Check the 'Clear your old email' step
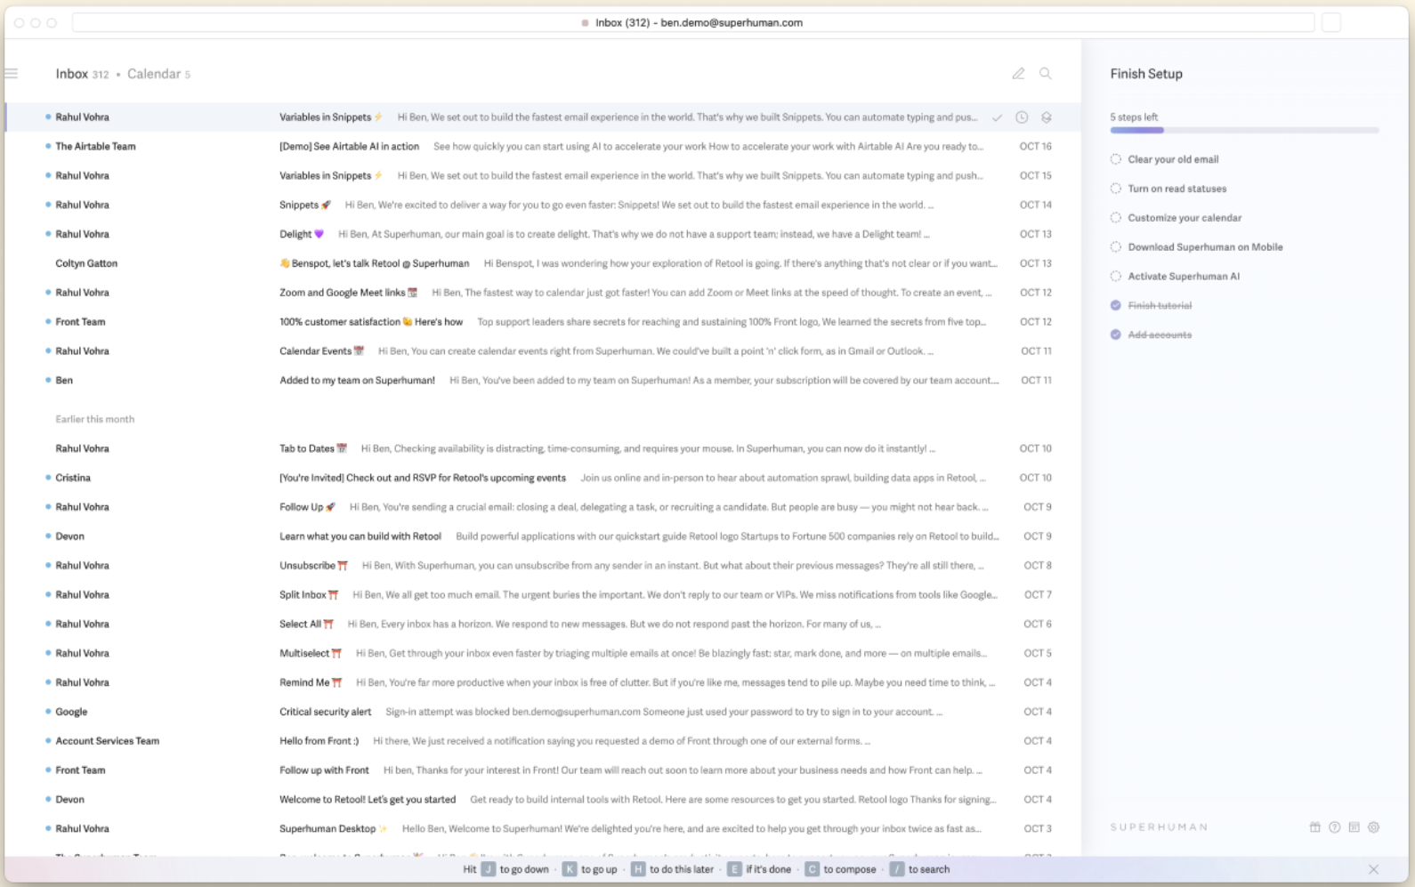The width and height of the screenshot is (1415, 887). point(1115,159)
